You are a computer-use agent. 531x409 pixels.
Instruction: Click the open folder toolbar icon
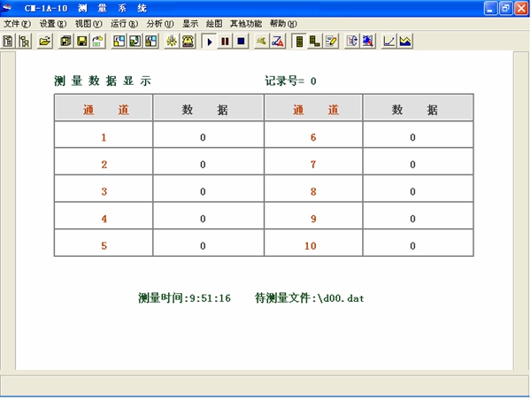[x=44, y=41]
